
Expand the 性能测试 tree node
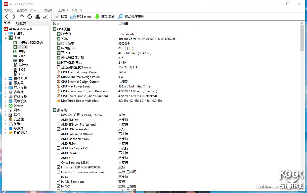(6, 133)
